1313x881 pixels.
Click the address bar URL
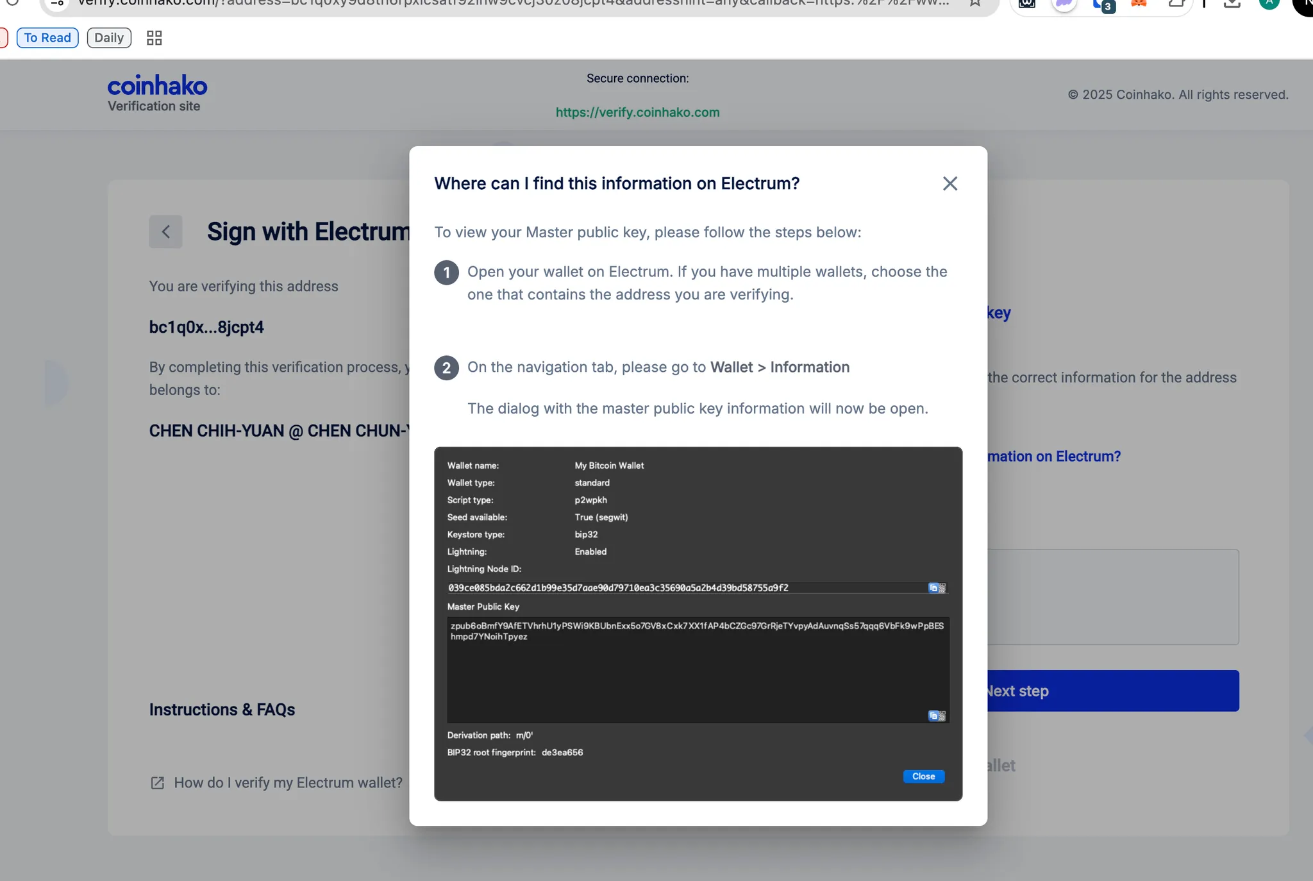pos(513,3)
